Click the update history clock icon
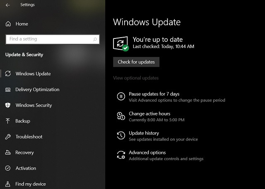This screenshot has width=265, height=189. click(121, 135)
